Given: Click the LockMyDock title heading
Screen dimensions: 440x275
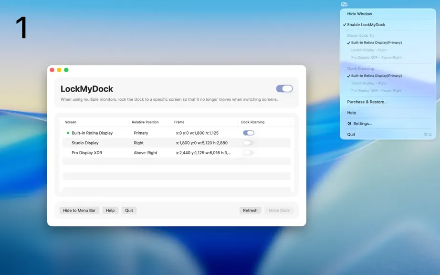Looking at the screenshot, I should 87,89.
